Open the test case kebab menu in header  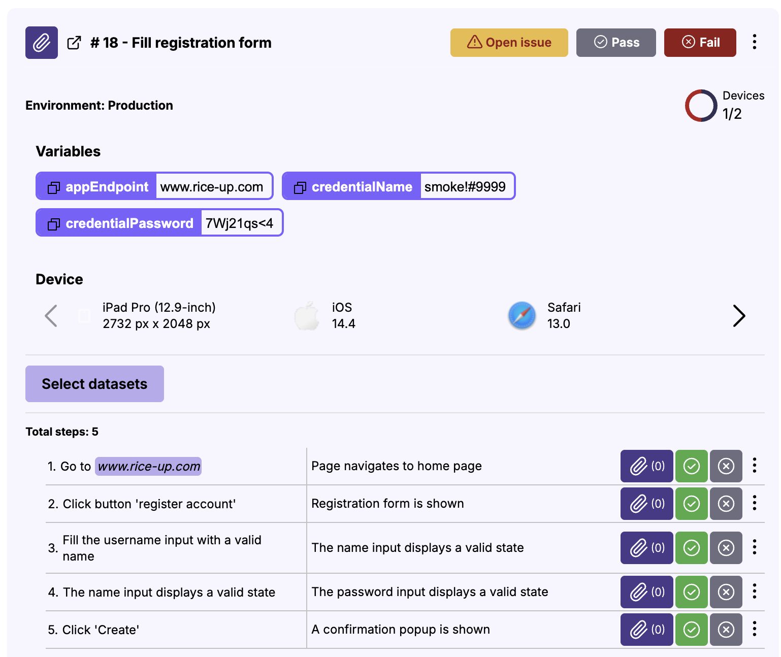(754, 42)
